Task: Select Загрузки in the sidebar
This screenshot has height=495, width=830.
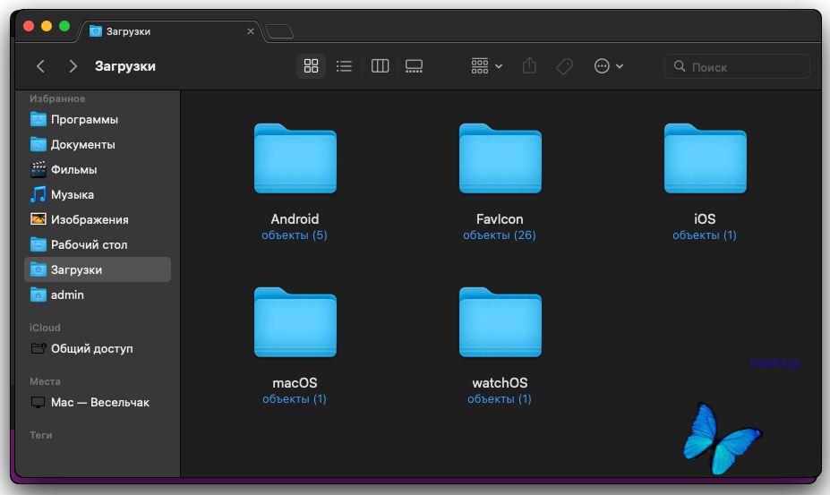Action: coord(98,269)
